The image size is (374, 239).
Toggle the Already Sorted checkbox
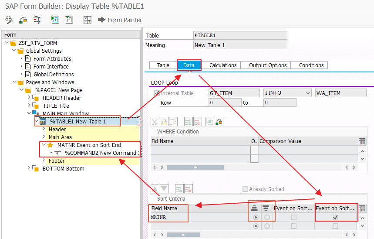[x=245, y=189]
